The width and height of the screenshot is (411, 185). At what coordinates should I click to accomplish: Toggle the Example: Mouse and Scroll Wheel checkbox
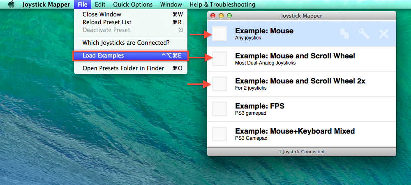point(219,59)
